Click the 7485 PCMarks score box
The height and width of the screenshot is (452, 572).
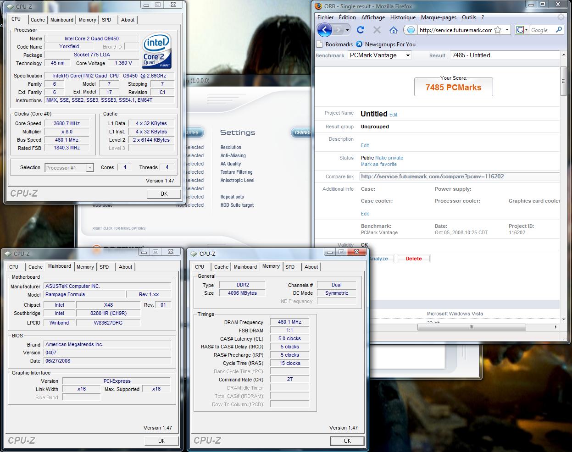pyautogui.click(x=453, y=87)
